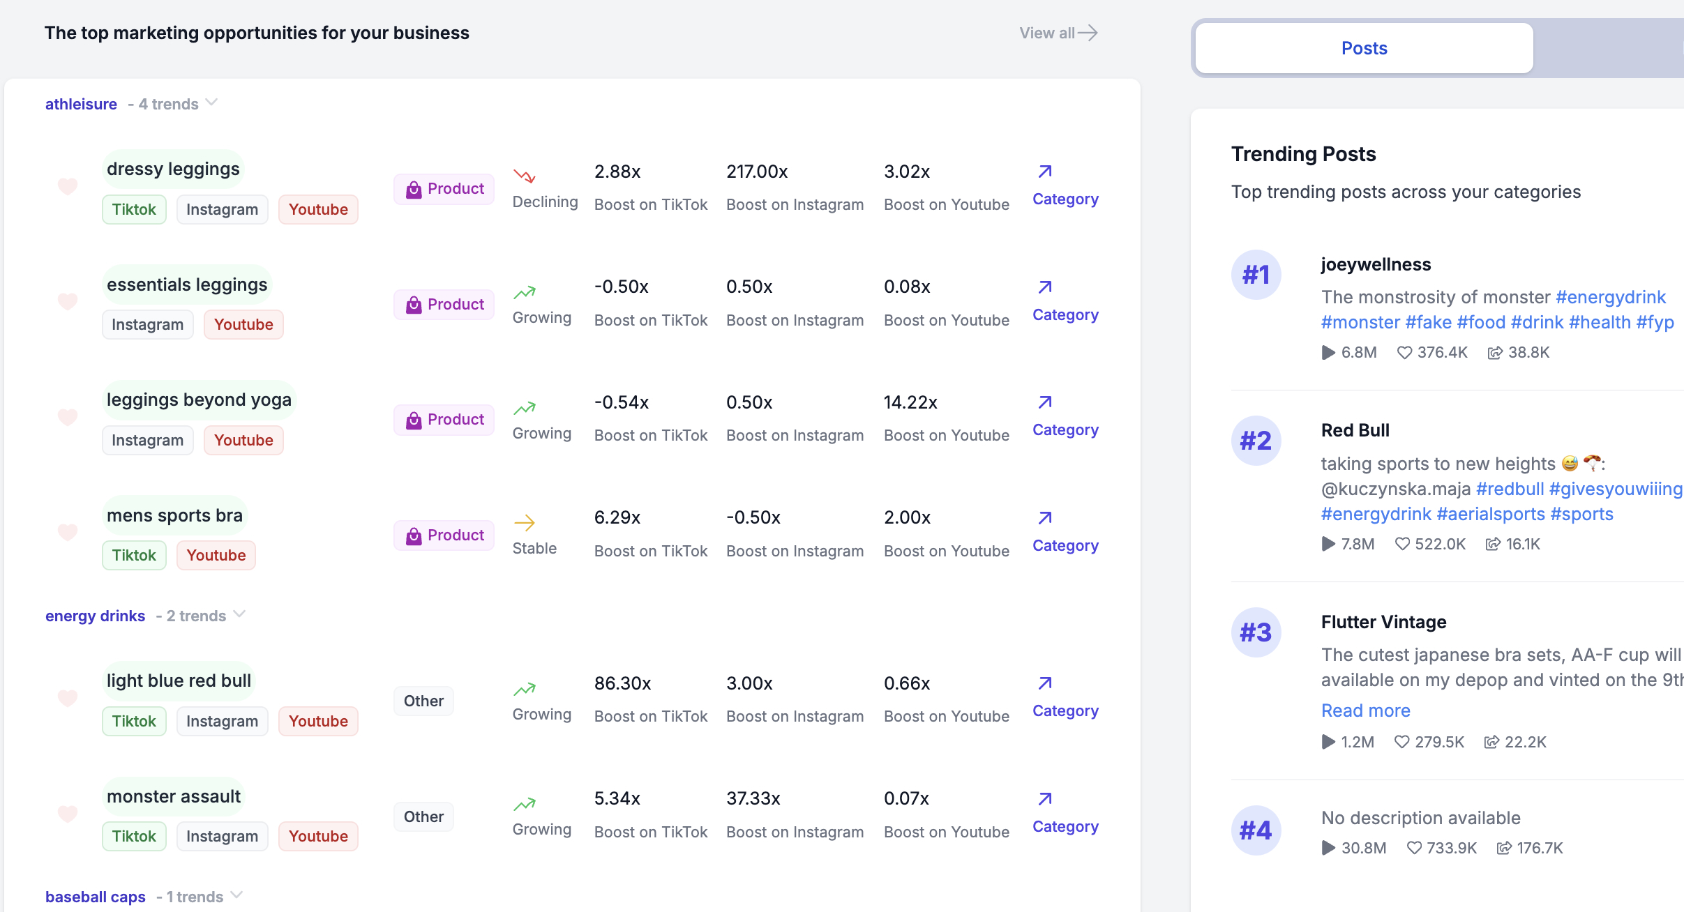Click the Growing icon for light blue red bull
Screen dimensions: 1684x912
[x=525, y=688]
